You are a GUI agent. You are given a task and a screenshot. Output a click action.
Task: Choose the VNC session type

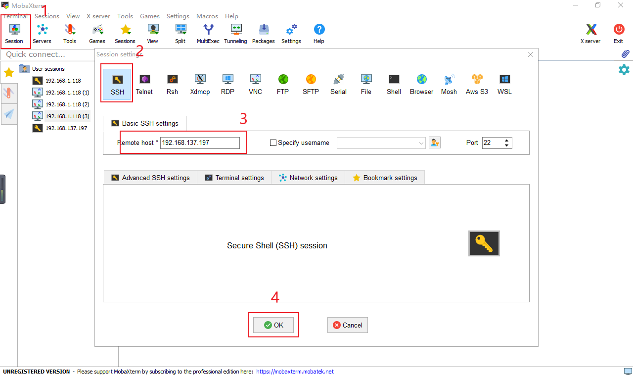click(x=255, y=84)
